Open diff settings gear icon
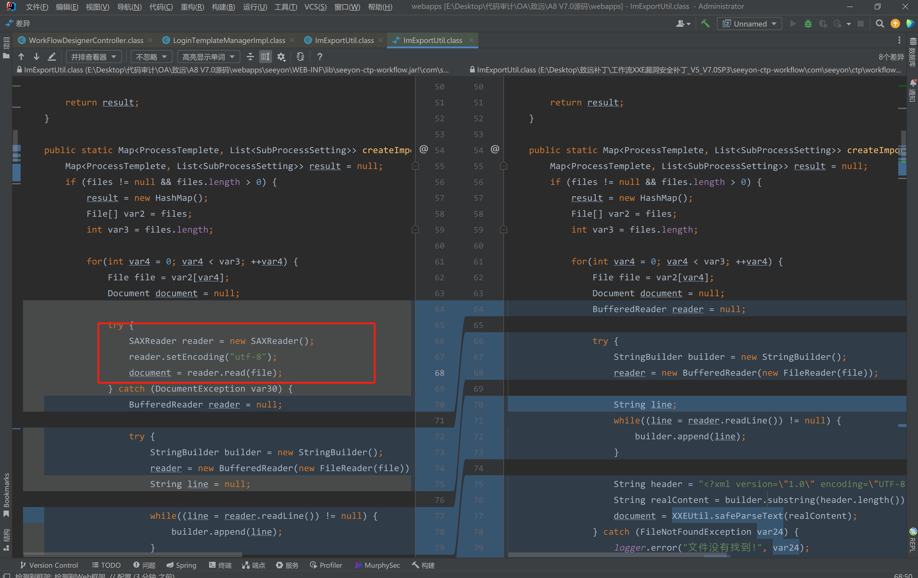 [281, 57]
